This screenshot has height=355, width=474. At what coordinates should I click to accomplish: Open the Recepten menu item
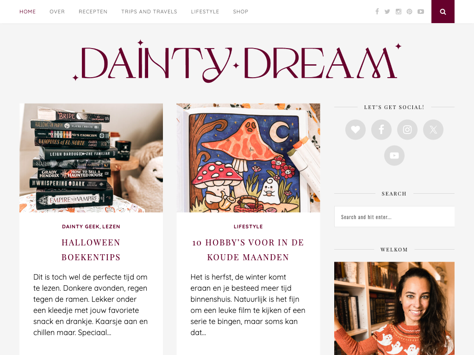pyautogui.click(x=93, y=12)
